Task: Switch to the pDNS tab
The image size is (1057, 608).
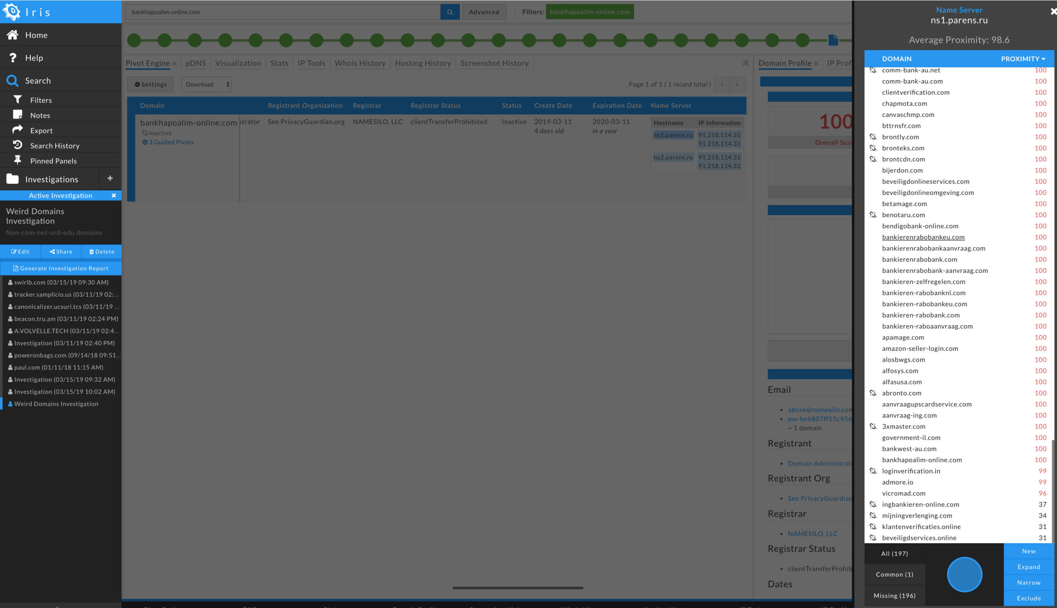Action: [x=195, y=63]
